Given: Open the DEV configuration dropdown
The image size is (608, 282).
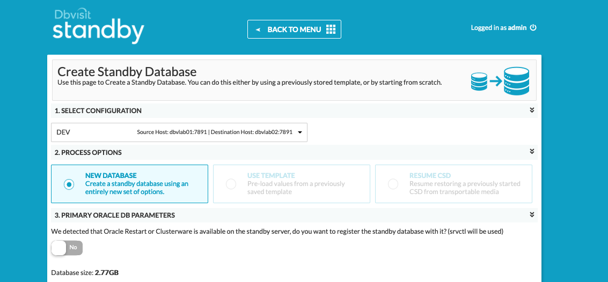Looking at the screenshot, I should [179, 132].
